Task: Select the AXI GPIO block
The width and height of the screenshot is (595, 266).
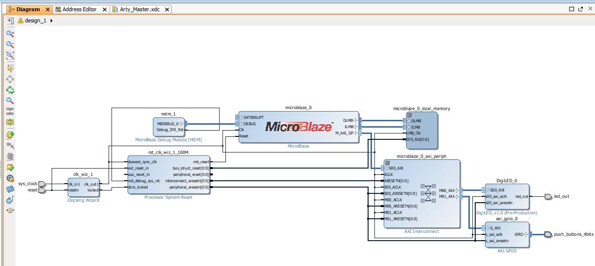Action: click(507, 235)
